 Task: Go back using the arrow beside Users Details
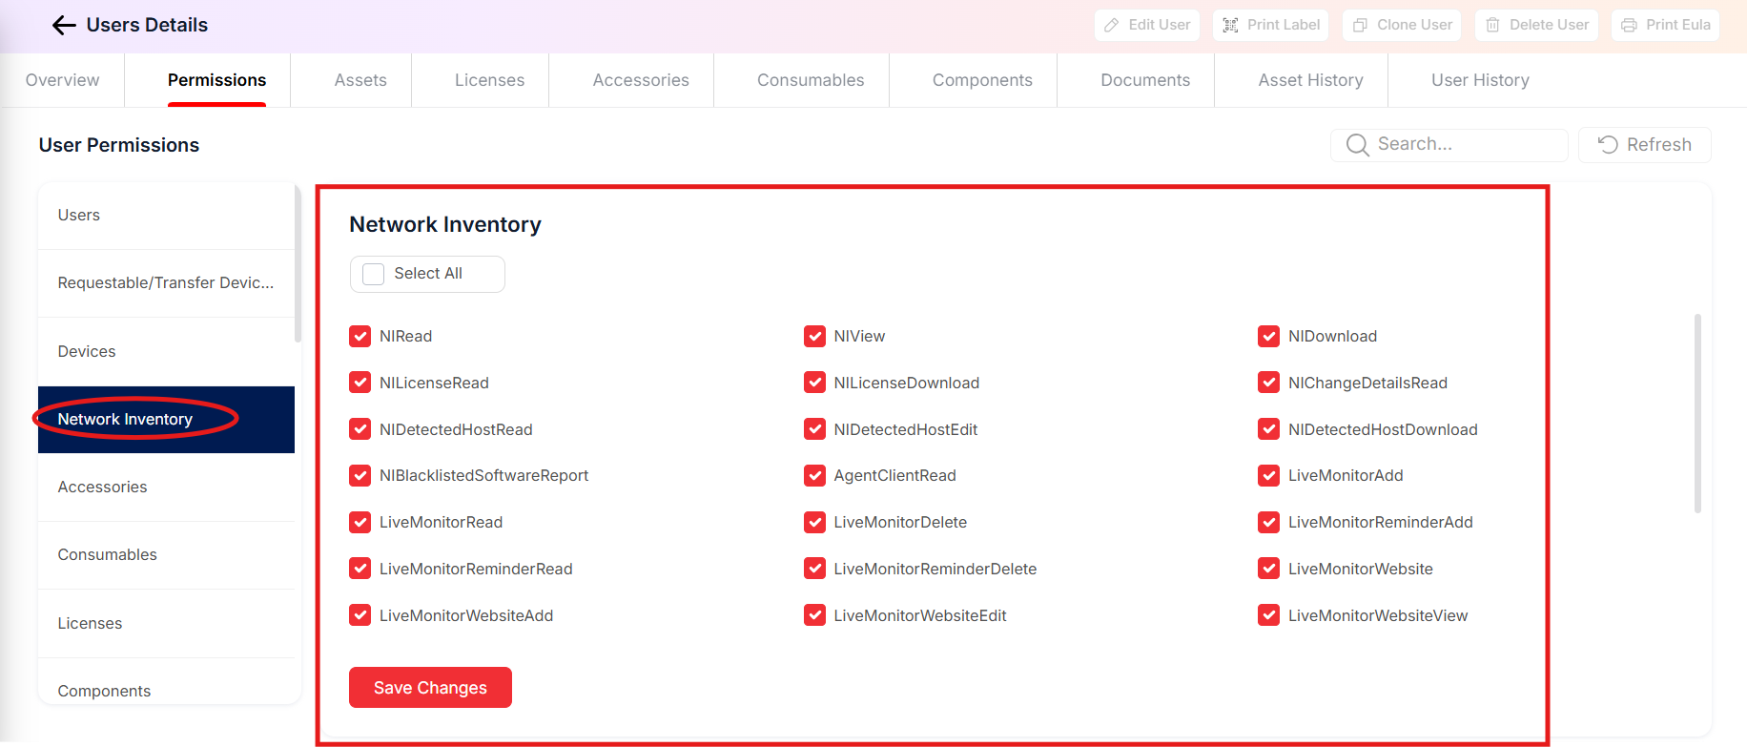[x=64, y=26]
